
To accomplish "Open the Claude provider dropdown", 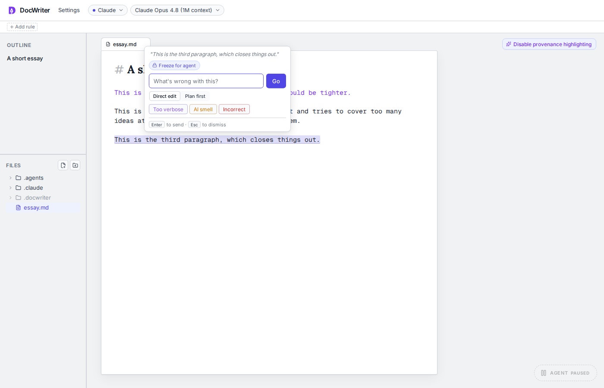I will pyautogui.click(x=108, y=10).
